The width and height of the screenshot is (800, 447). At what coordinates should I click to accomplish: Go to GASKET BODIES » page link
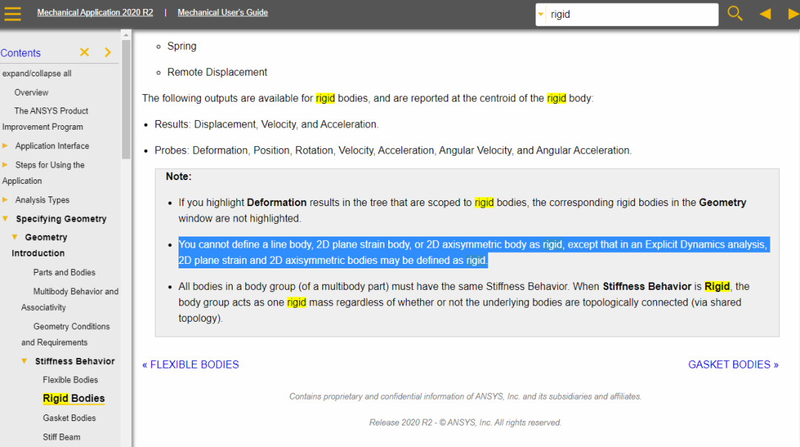point(733,365)
